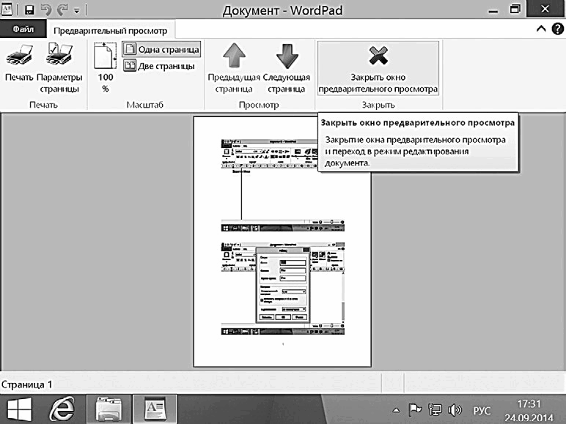This screenshot has height=424, width=566.
Task: Collapse the ribbon with chevron arrow
Action: (541, 29)
